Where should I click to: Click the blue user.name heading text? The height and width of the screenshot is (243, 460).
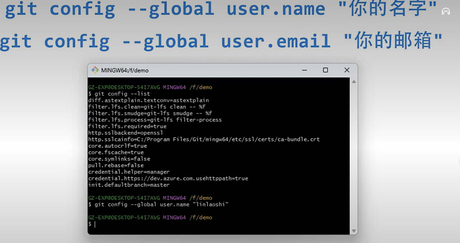pos(276,9)
